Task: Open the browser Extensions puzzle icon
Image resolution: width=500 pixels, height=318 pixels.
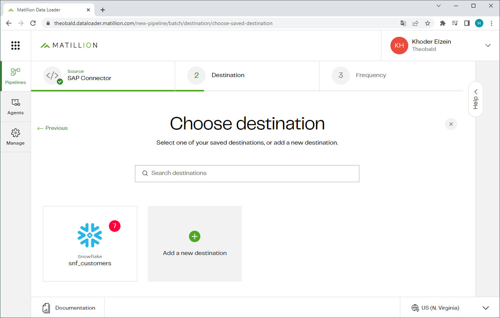Action: coord(442,23)
